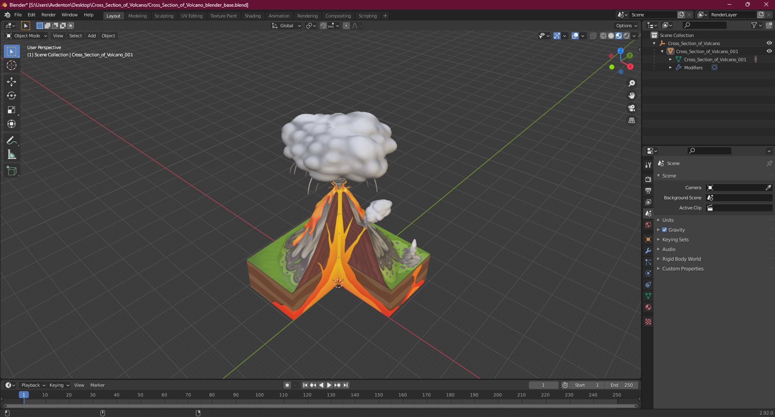This screenshot has width=775, height=417.
Task: Switch to the Sculpting workspace tab
Action: coord(164,16)
